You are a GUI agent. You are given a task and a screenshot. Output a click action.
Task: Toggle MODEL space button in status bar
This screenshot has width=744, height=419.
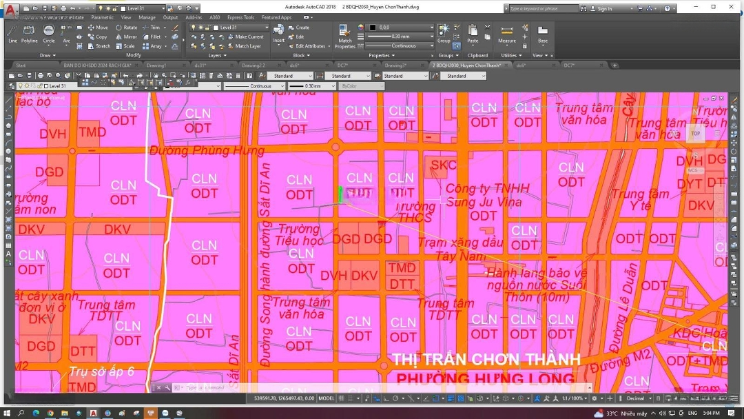326,398
